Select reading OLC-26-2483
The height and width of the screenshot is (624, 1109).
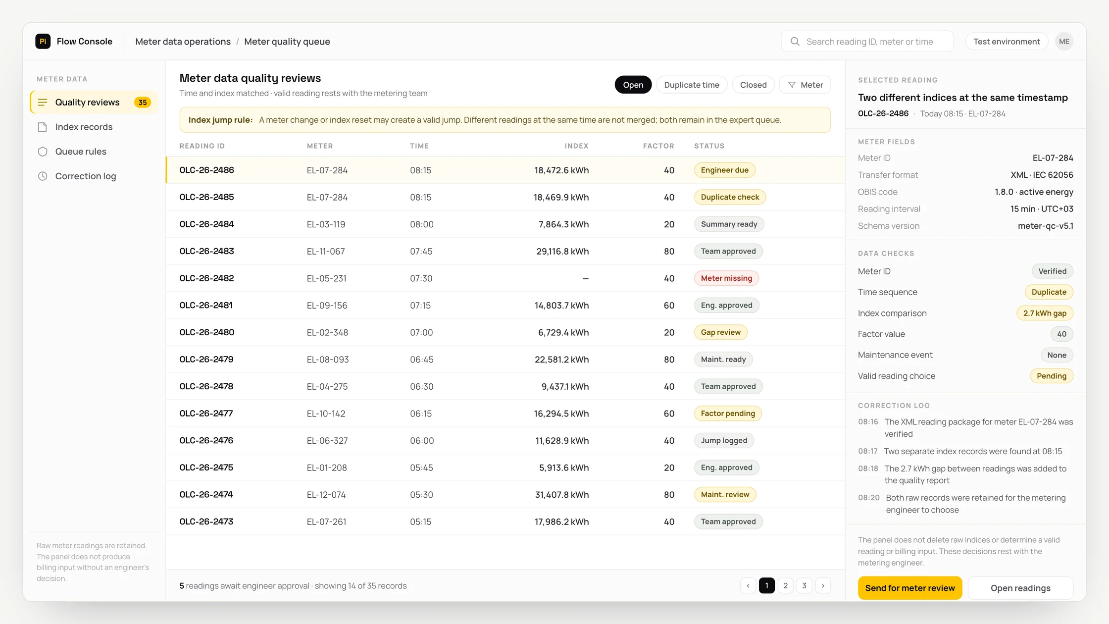click(x=505, y=252)
